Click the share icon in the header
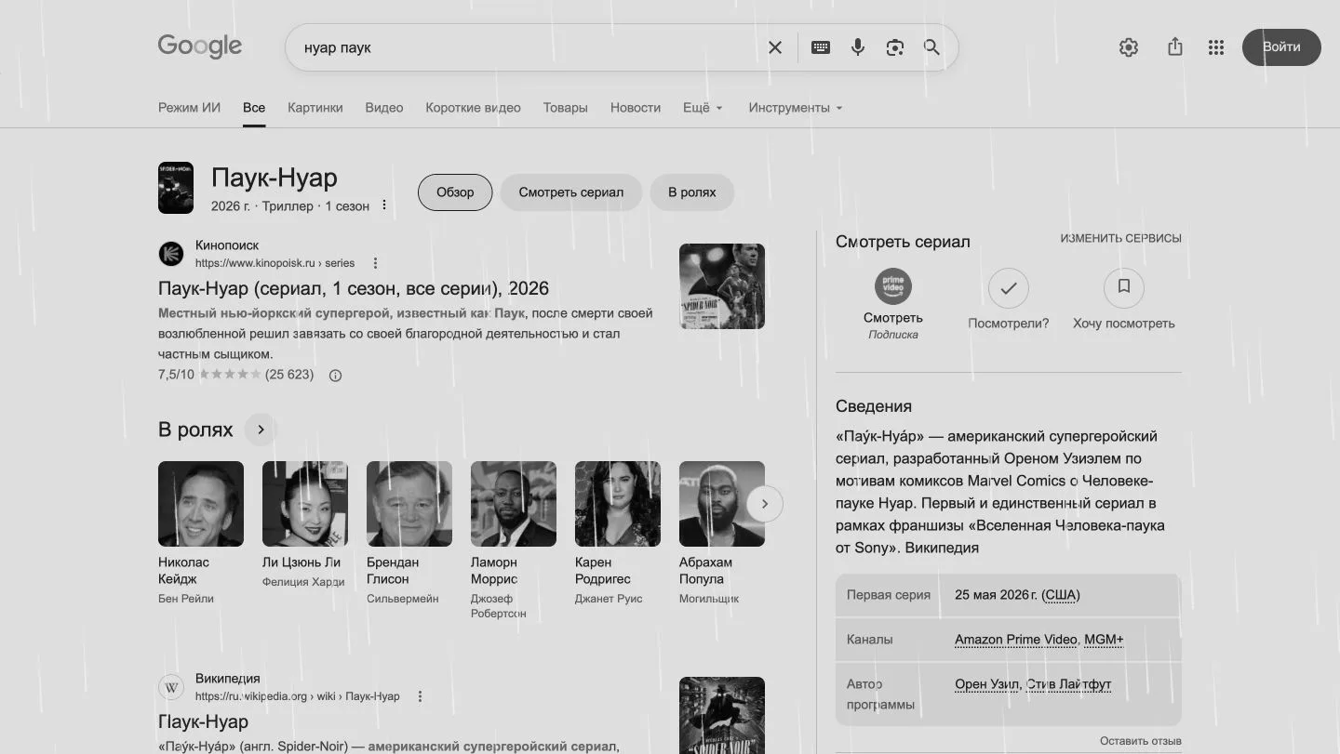Viewport: 1340px width, 754px height. pos(1175,46)
